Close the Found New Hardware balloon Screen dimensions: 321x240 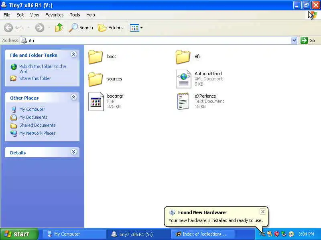[x=263, y=212]
